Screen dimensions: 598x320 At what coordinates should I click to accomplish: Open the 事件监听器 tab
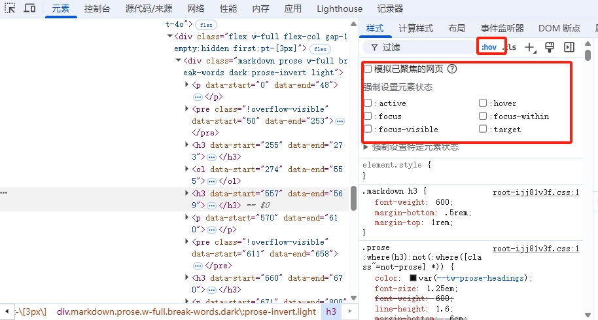coord(502,28)
